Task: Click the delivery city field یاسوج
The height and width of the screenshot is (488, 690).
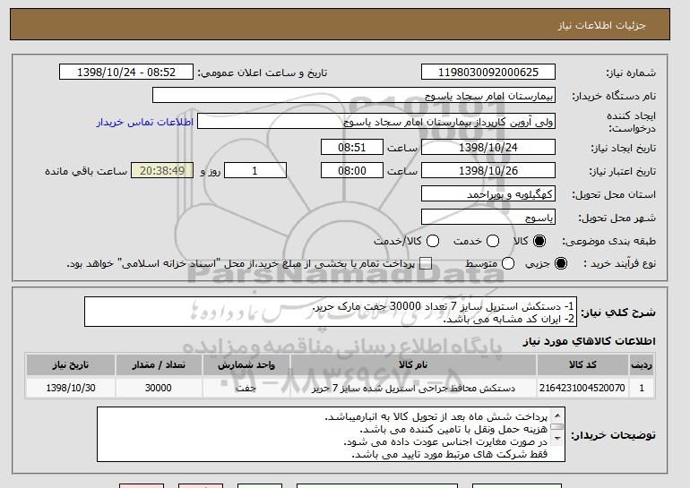Action: pos(488,217)
